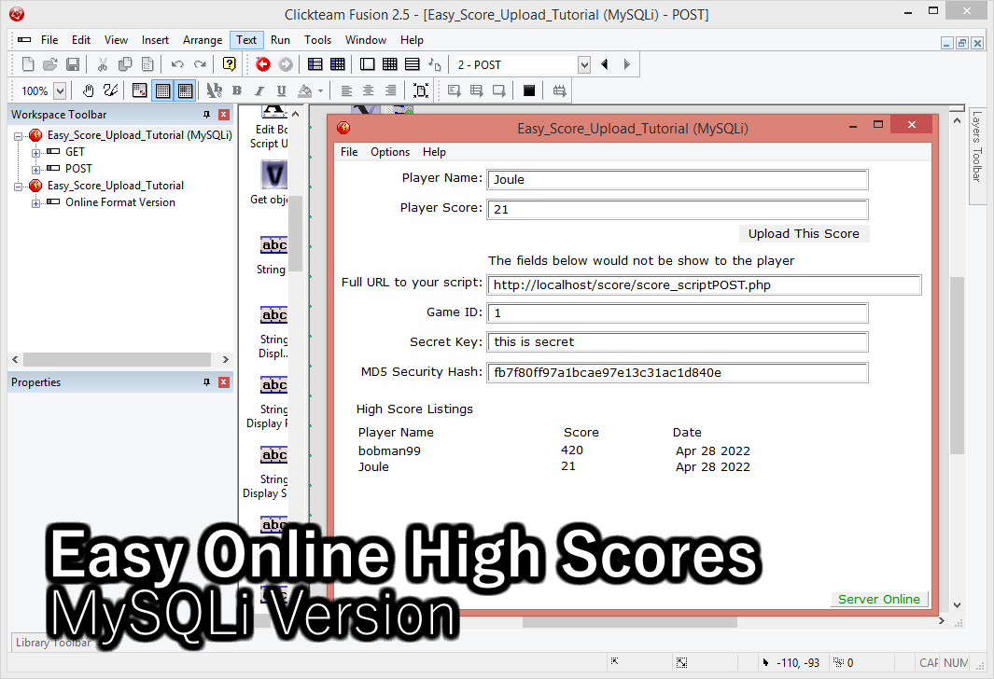Open the Window menu
The width and height of the screenshot is (994, 679).
click(366, 40)
